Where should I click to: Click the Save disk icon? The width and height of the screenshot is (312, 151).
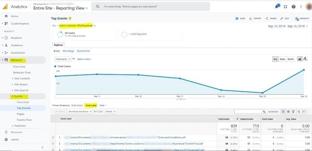click(x=237, y=19)
